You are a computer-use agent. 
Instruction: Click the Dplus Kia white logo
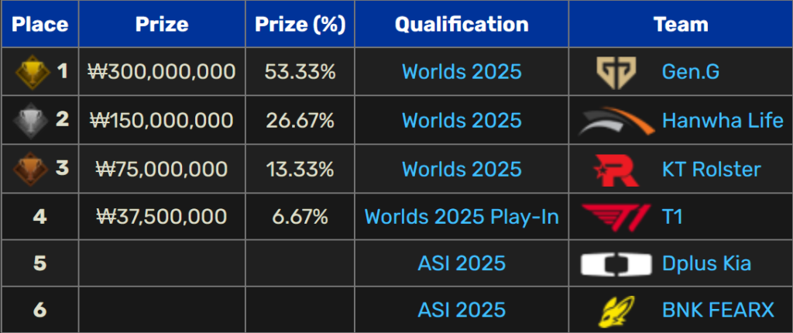point(616,264)
